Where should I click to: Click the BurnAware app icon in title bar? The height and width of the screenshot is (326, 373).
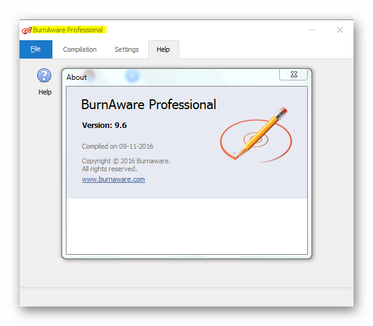[x=26, y=30]
